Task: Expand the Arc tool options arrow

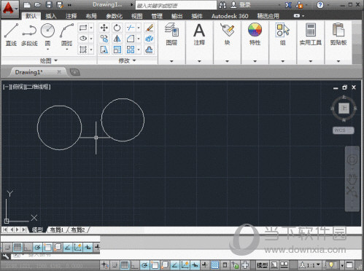Action: pos(67,50)
